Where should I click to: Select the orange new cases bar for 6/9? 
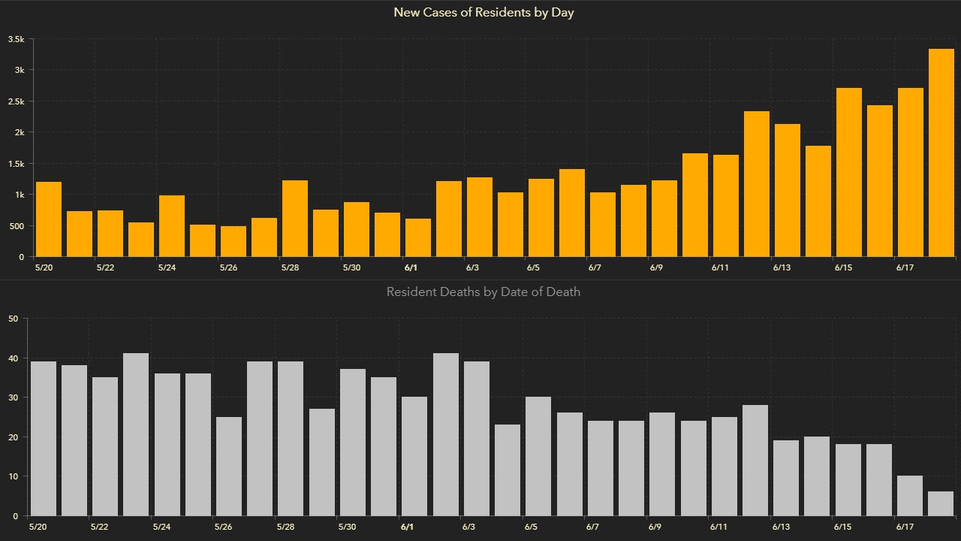tap(664, 219)
